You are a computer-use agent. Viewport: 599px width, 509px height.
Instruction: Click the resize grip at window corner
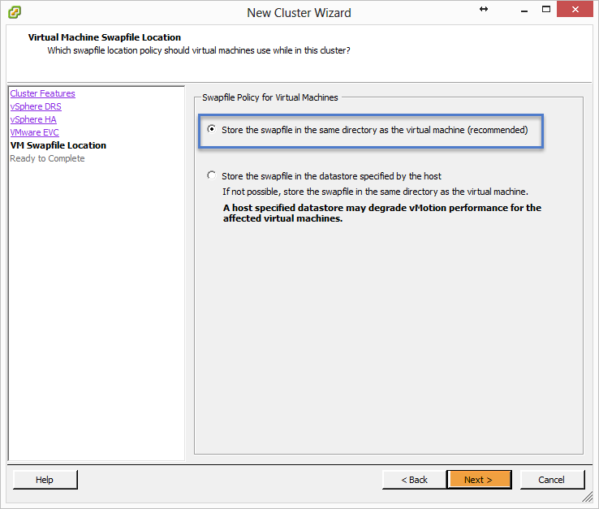pyautogui.click(x=588, y=497)
